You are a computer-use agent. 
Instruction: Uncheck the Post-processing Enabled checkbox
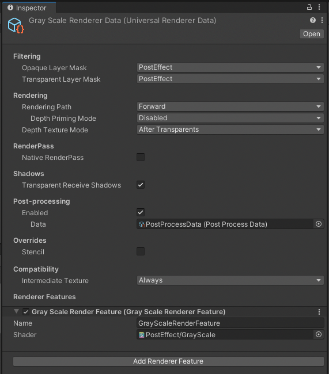(141, 212)
